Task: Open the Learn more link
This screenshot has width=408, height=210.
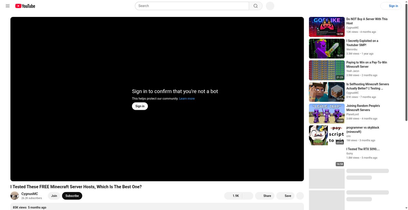Action: pyautogui.click(x=187, y=99)
